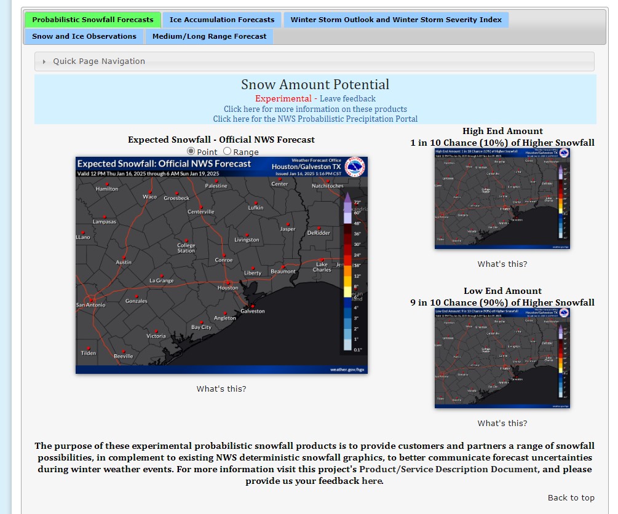618x514 pixels.
Task: Open the Probabilistic Snowfall Forecasts tab
Action: (x=93, y=20)
